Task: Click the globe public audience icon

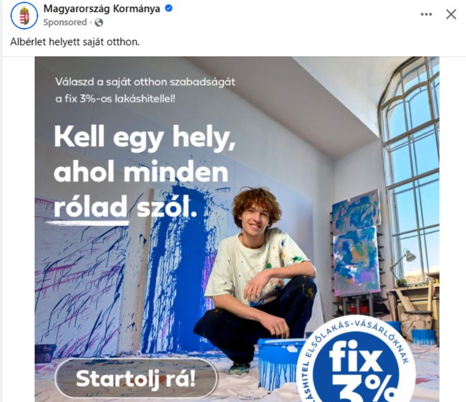Action: coord(99,23)
